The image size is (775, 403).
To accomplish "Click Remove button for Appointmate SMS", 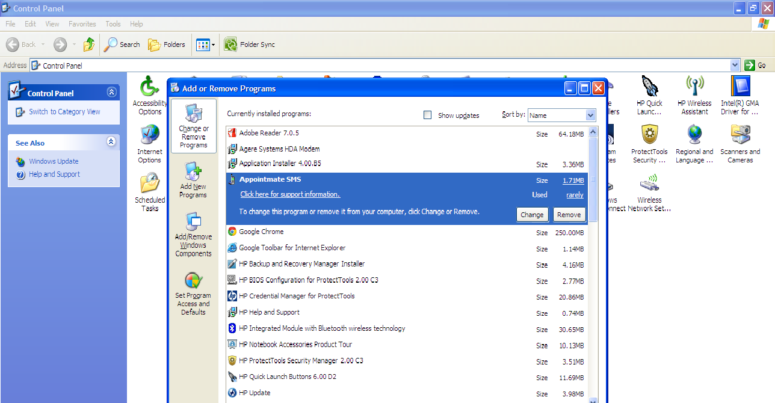I will [x=569, y=215].
